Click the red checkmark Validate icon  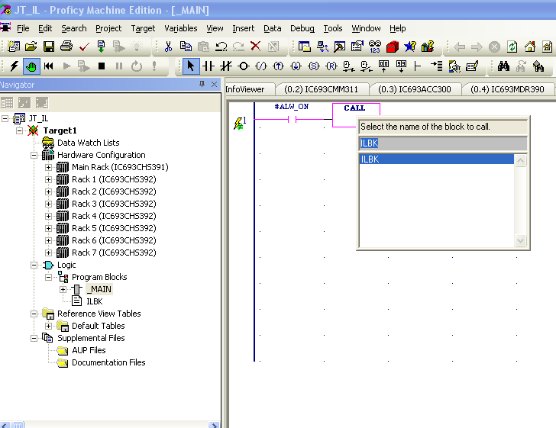(x=84, y=47)
